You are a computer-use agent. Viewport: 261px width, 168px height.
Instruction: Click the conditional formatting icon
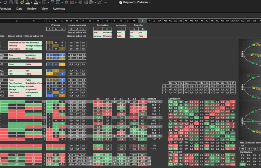pyautogui.click(x=72, y=2)
